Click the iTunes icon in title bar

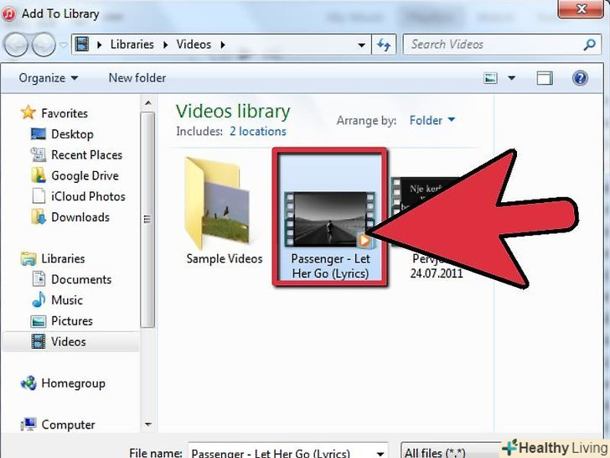(x=8, y=14)
